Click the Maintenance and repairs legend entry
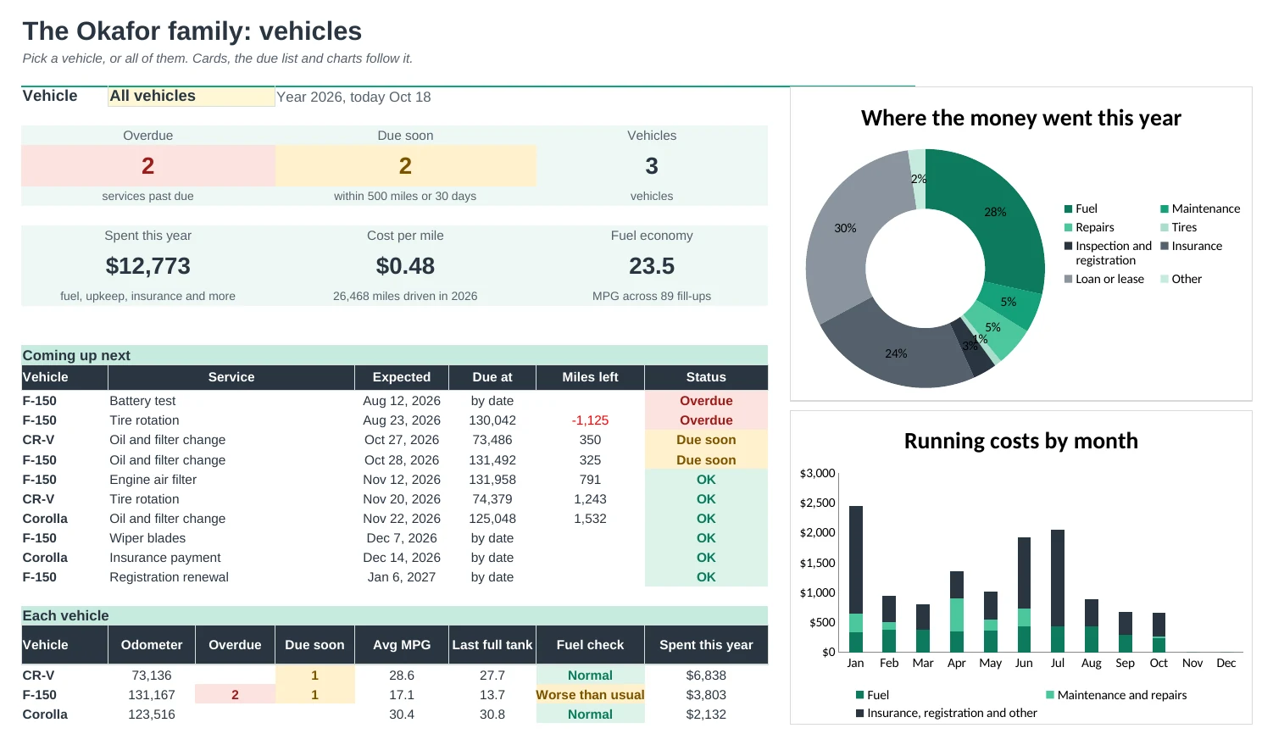Screen dimensions: 1273x745 [x=1116, y=696]
